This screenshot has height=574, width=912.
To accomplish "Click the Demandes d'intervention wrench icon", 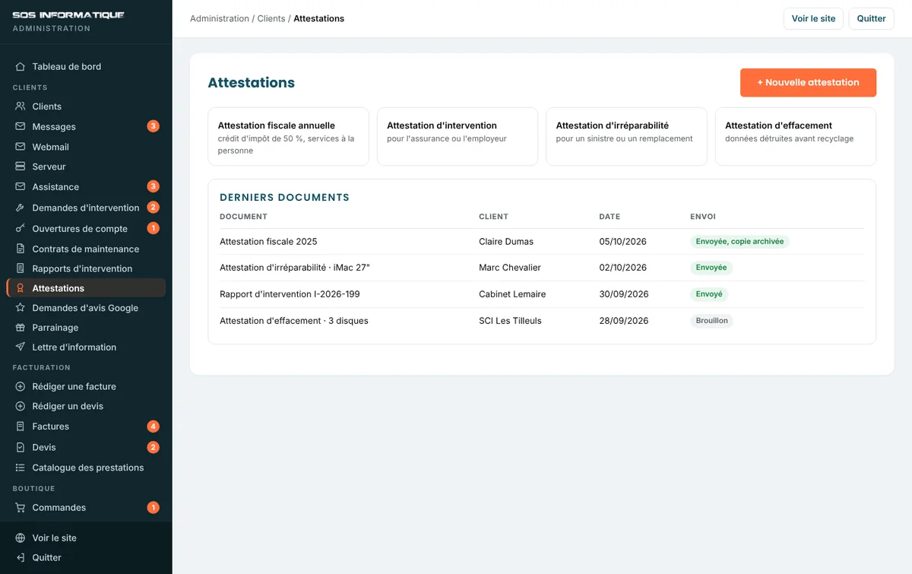I will tap(21, 208).
